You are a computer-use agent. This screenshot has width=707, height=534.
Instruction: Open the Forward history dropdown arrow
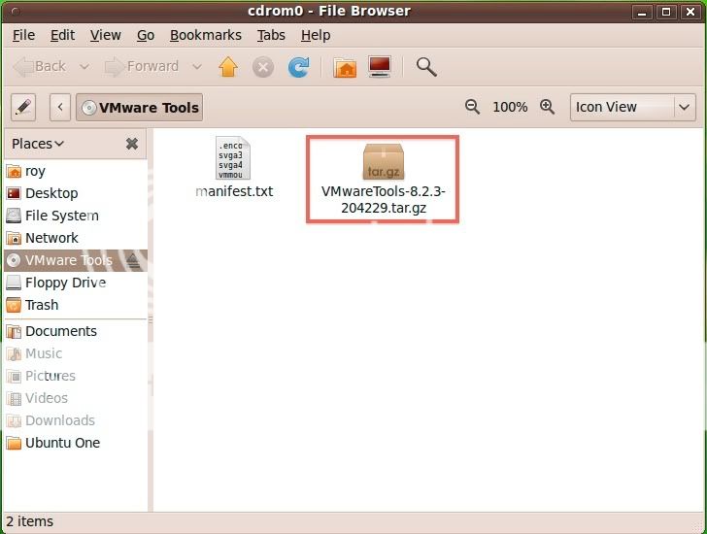(x=196, y=67)
